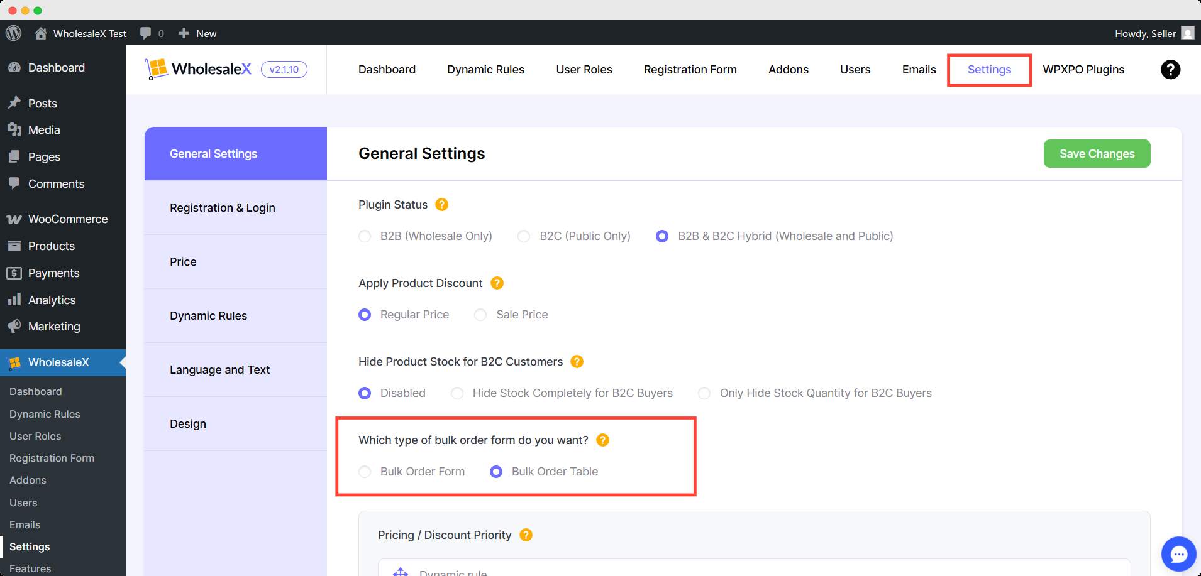Open Features link in WholesaleX submenu
The width and height of the screenshot is (1201, 576).
tap(30, 568)
